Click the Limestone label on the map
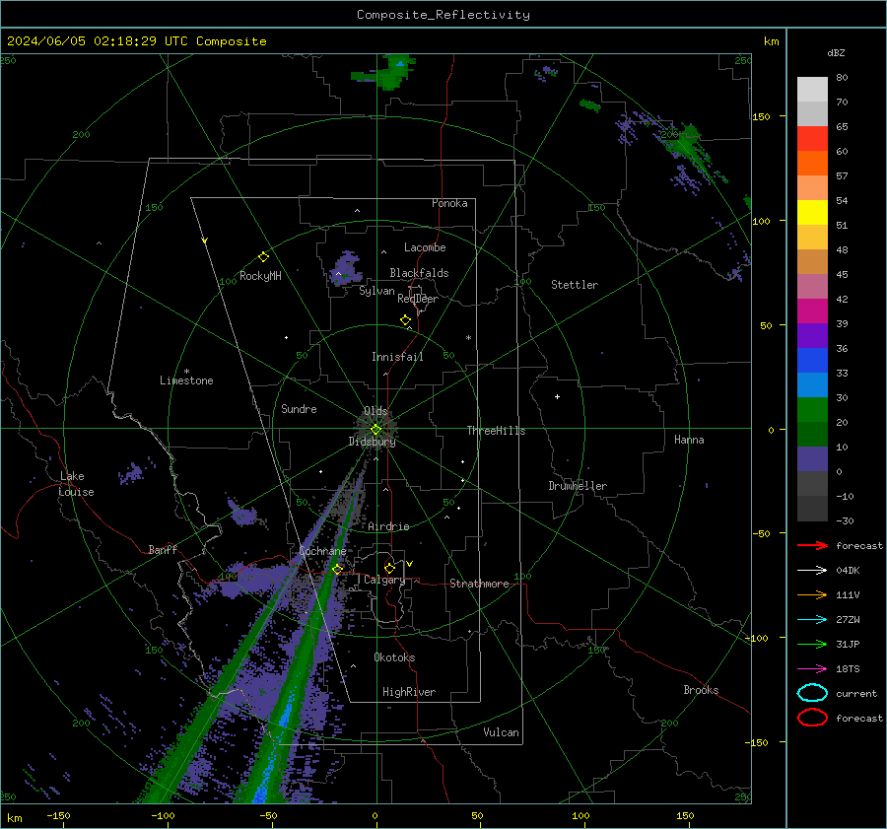Screen dimensions: 887x829 pyautogui.click(x=186, y=380)
